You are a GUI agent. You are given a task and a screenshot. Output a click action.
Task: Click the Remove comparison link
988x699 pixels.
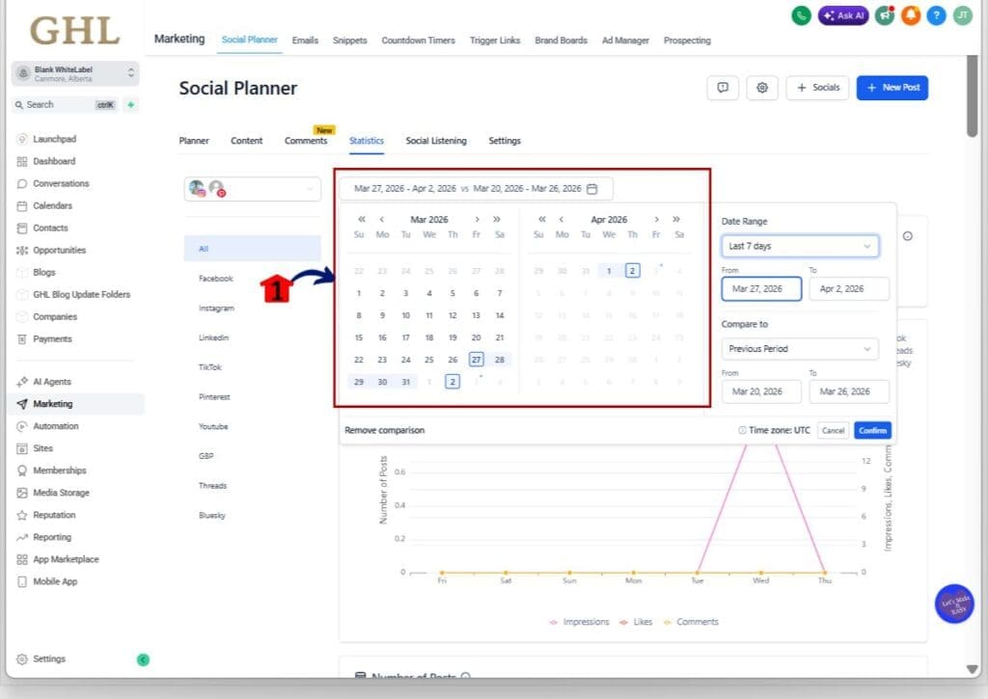[x=384, y=430]
